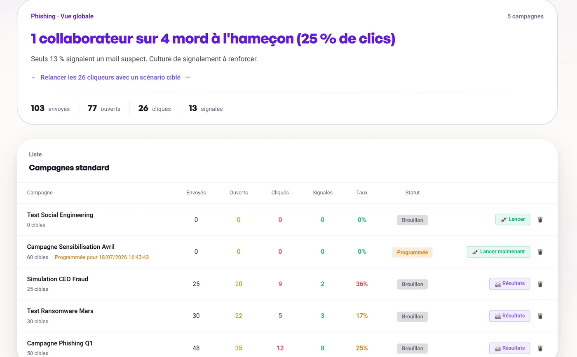This screenshot has height=357, width=577.
Task: Open Résultats for Simulation CEO Fraud
Action: (509, 284)
